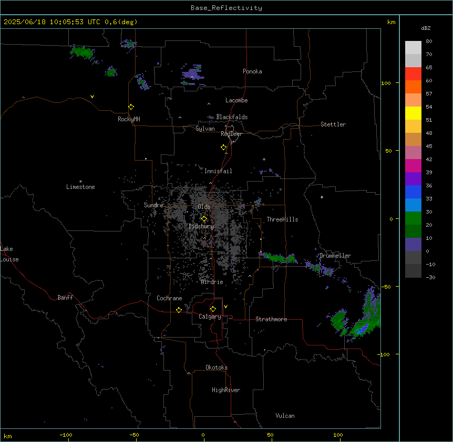Click the bright green 20-30 dBZ swatch
Screen dimensions: 453x442
tap(413, 218)
